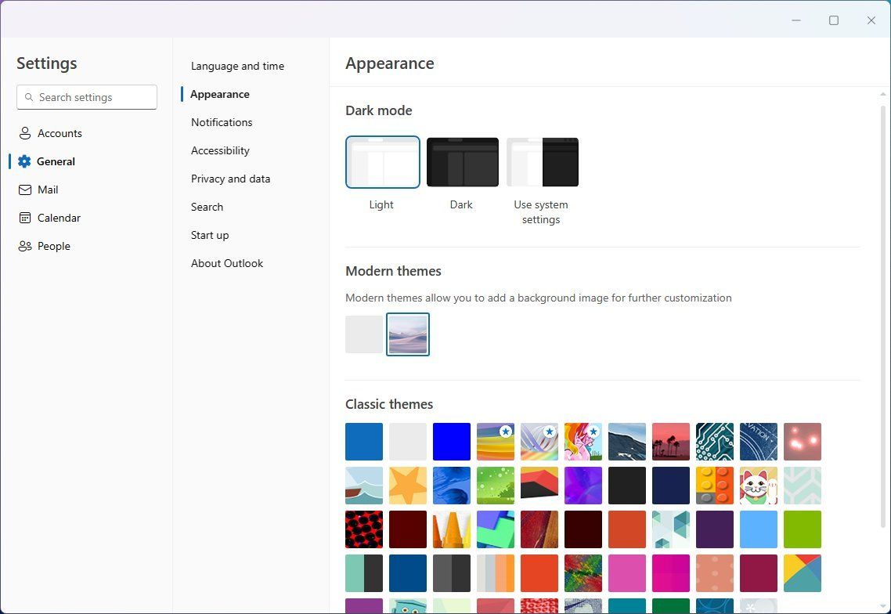This screenshot has height=614, width=891.
Task: Select Language and time settings
Action: tap(237, 66)
